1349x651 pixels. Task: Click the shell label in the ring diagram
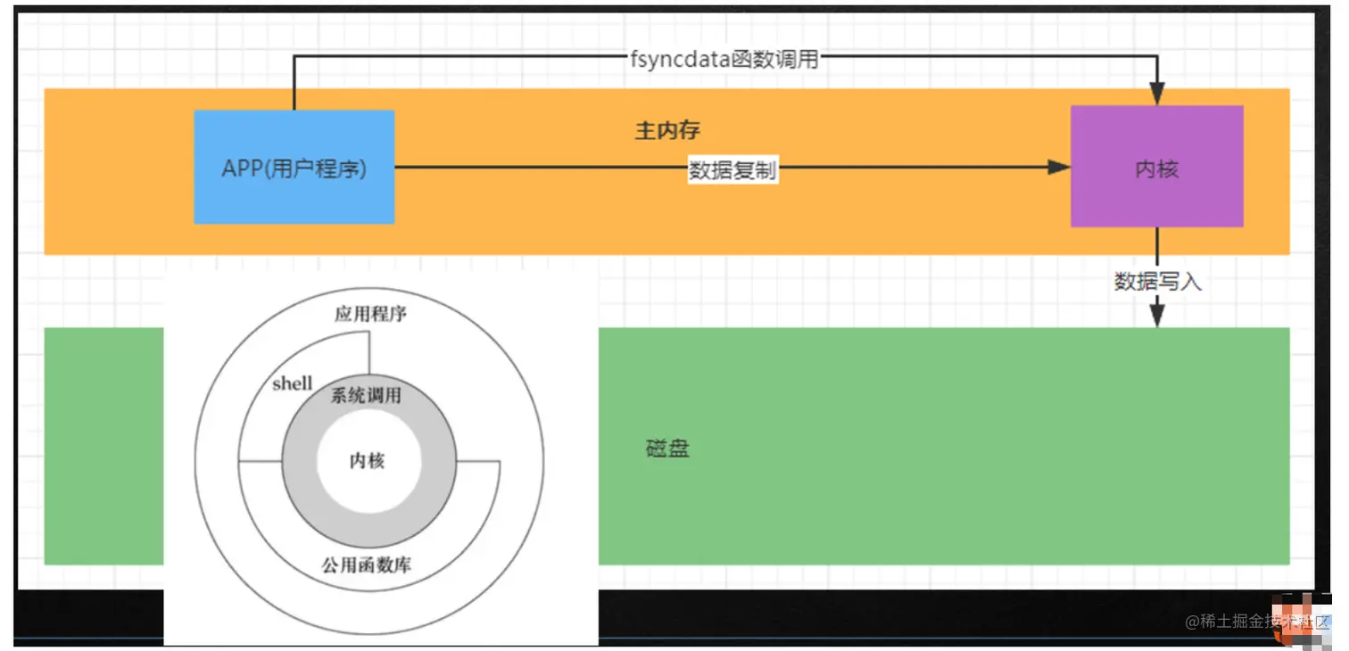click(292, 383)
